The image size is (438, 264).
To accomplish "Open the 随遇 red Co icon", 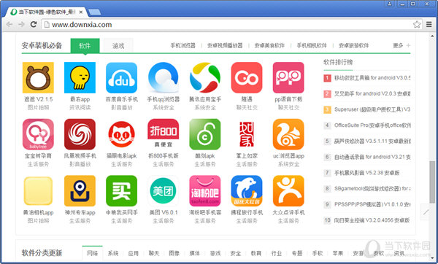I will click(x=247, y=77).
